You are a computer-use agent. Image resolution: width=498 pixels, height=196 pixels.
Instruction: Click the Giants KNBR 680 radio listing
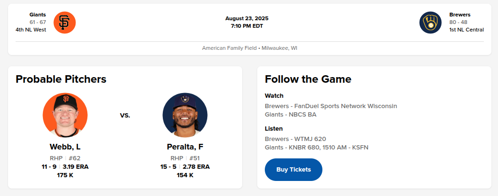click(x=316, y=147)
